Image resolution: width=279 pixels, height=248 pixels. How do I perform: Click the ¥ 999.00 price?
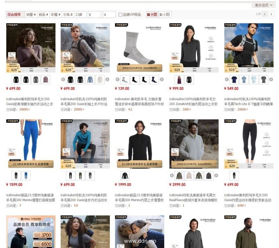tap(176, 88)
